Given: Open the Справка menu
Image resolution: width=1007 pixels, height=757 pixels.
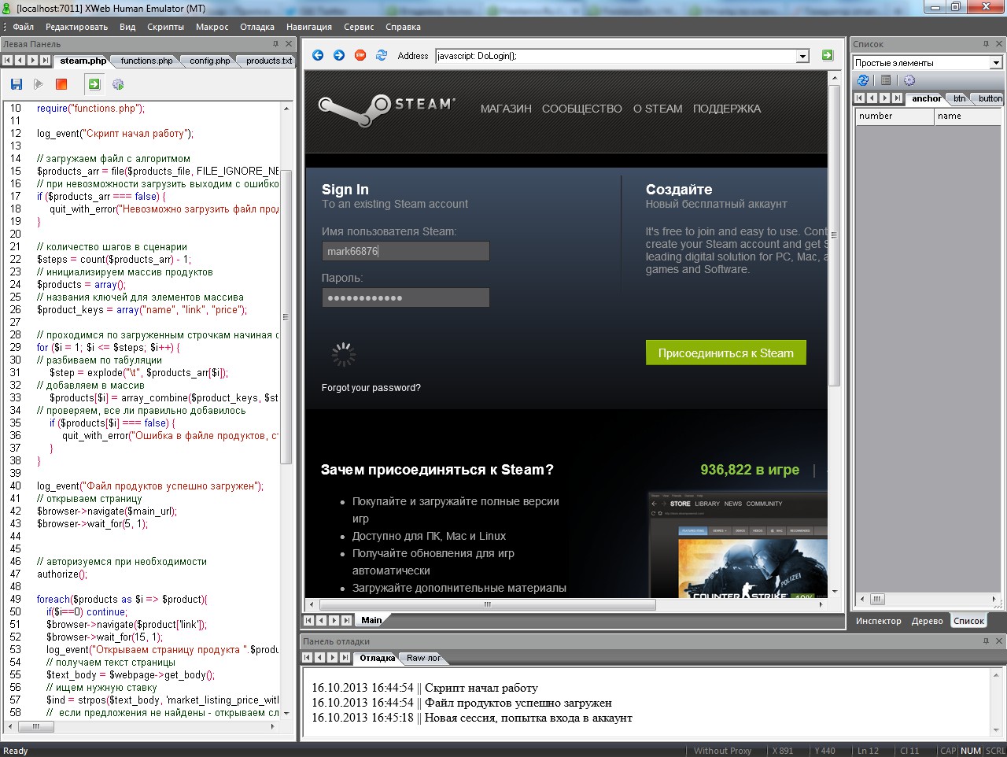Looking at the screenshot, I should (x=403, y=27).
